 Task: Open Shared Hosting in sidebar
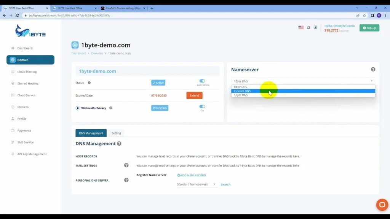(28, 83)
